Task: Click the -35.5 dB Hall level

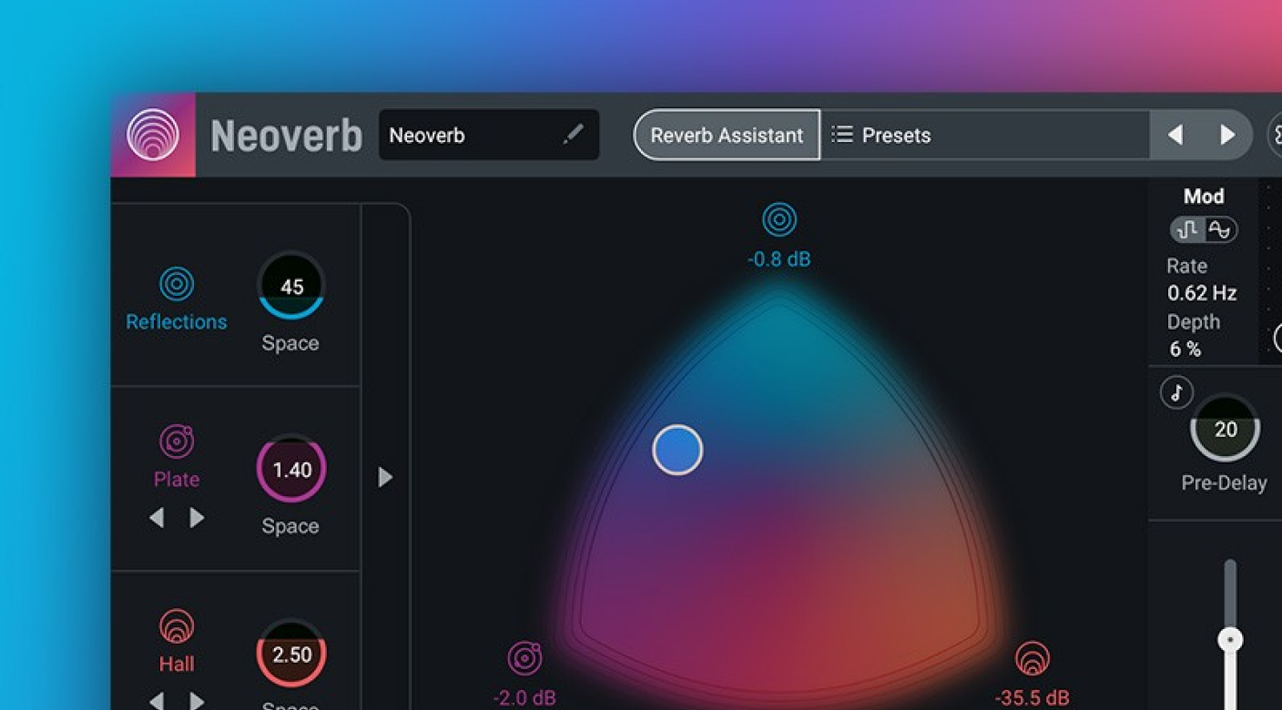Action: [x=1032, y=698]
